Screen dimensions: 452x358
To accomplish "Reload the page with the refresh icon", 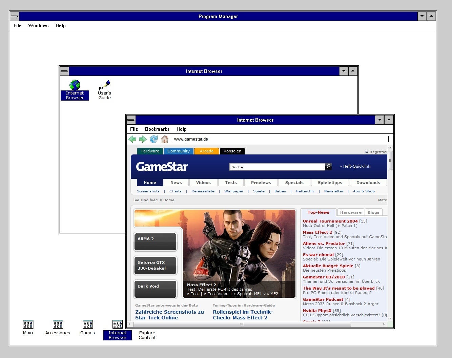I will 154,139.
